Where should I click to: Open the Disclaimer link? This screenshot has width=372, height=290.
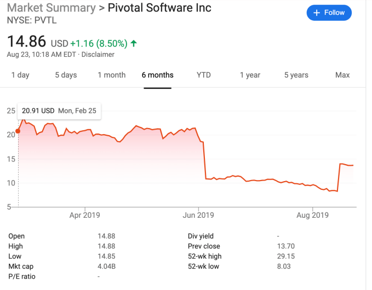coord(98,55)
